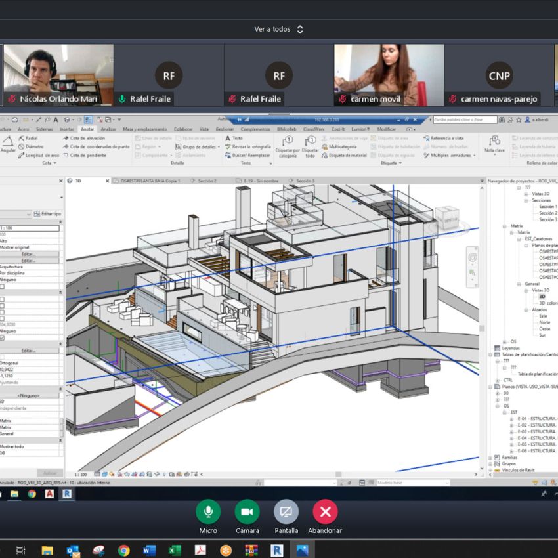Click the Pantalla sharing button
The height and width of the screenshot is (558, 558).
click(286, 513)
